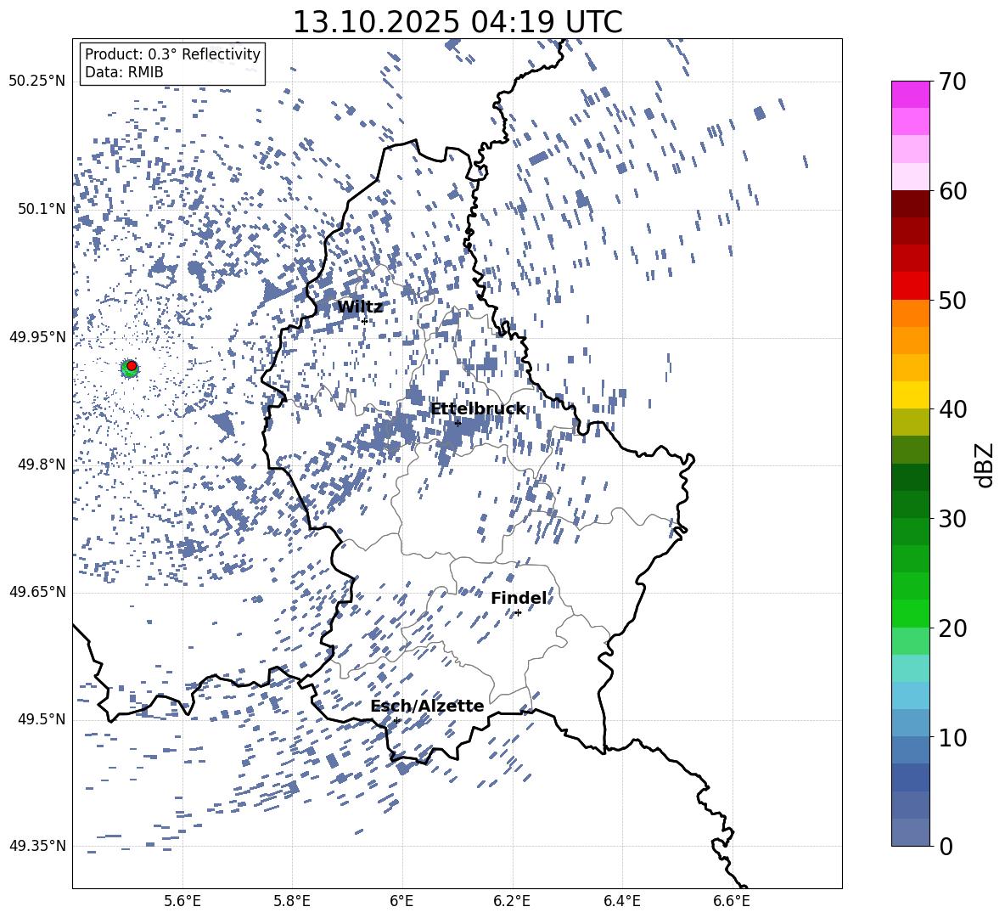1005x918 pixels.
Task: Click the colorbar tick label 50
Action: pyautogui.click(x=952, y=301)
